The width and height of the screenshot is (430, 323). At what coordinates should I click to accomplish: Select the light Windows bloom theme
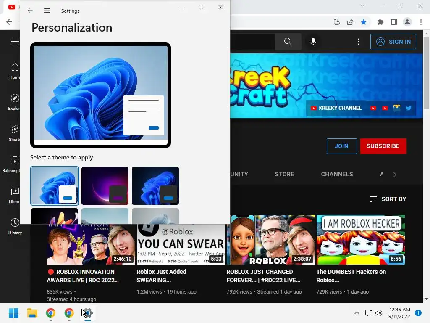coord(55,185)
